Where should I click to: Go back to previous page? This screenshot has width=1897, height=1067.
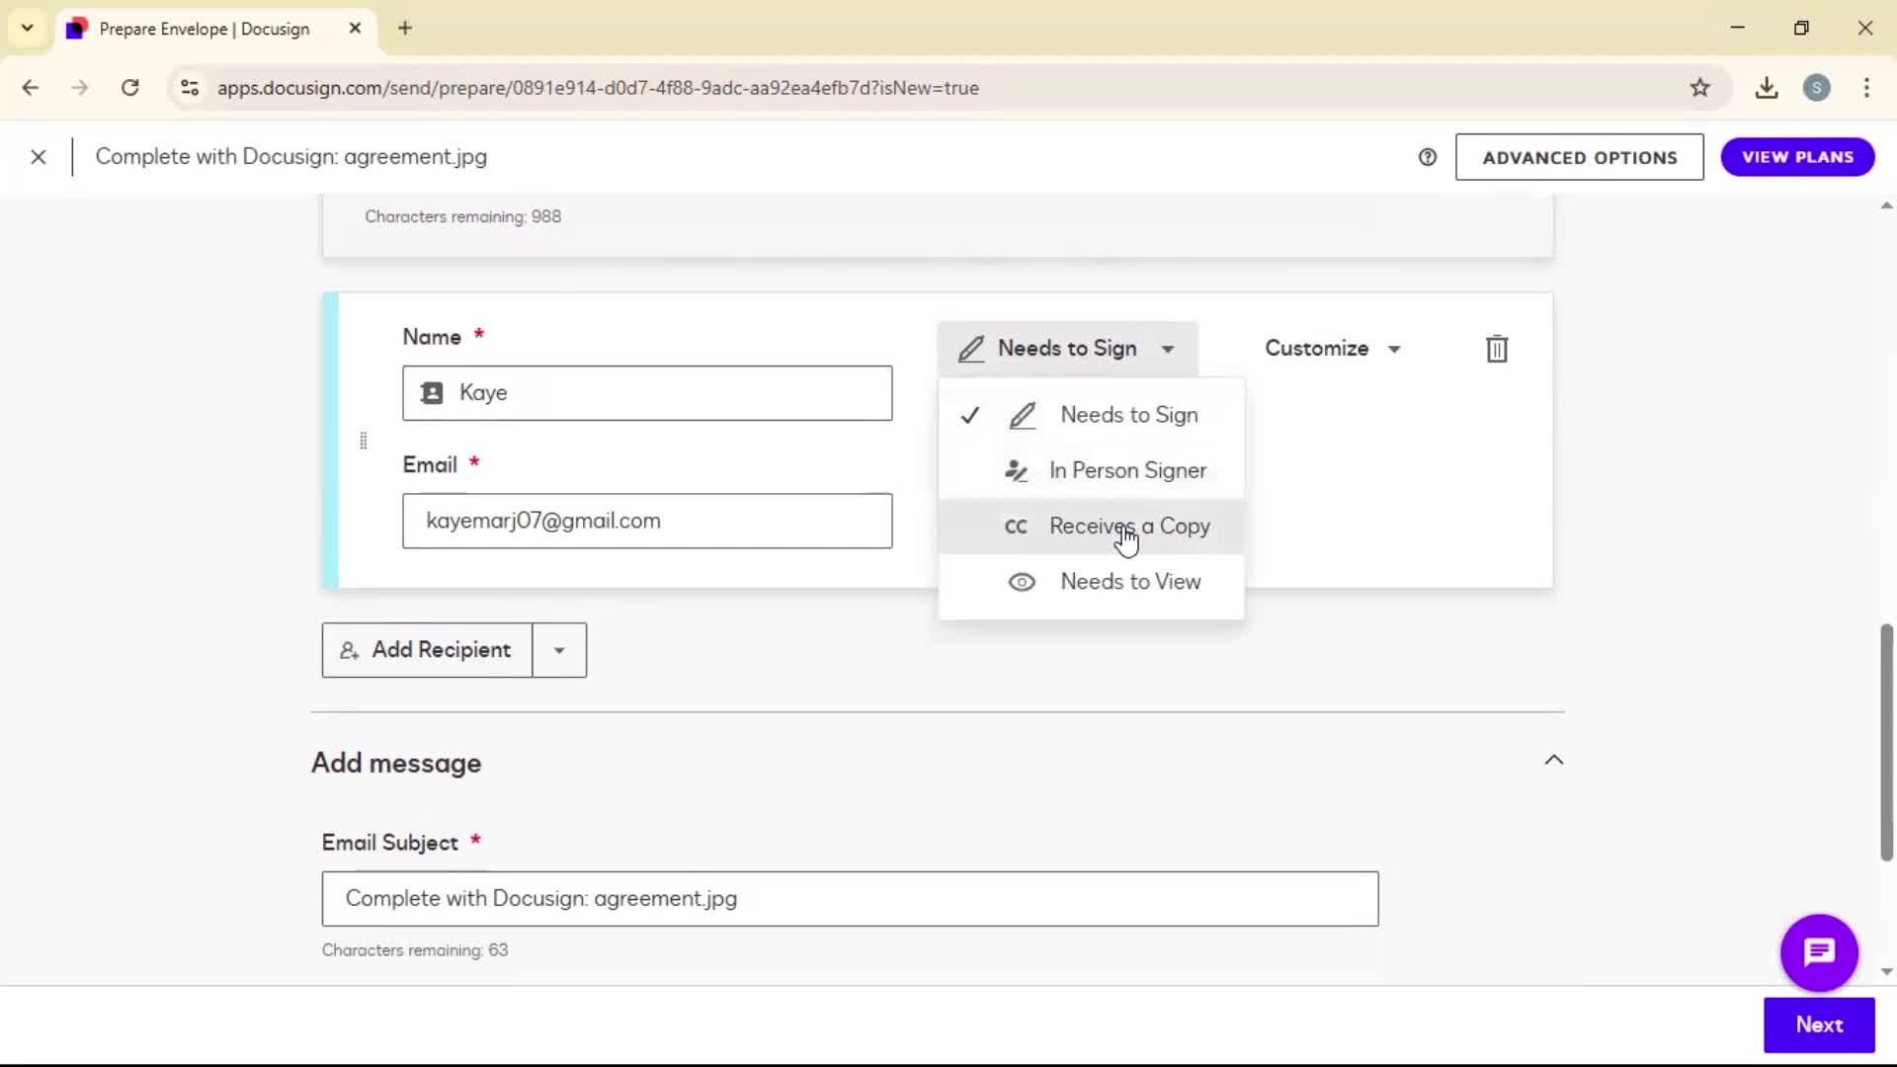point(31,88)
